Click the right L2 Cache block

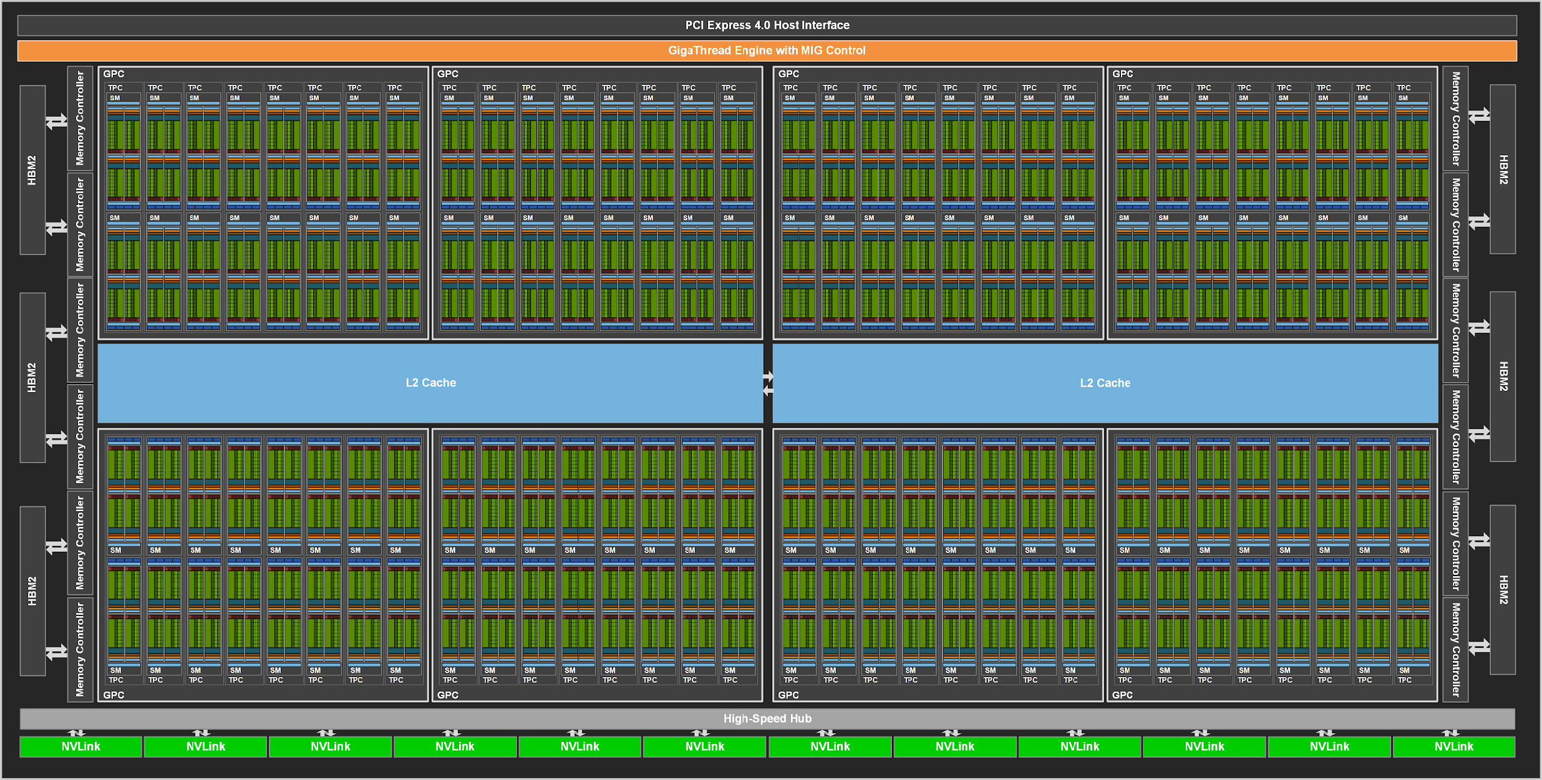click(1105, 383)
